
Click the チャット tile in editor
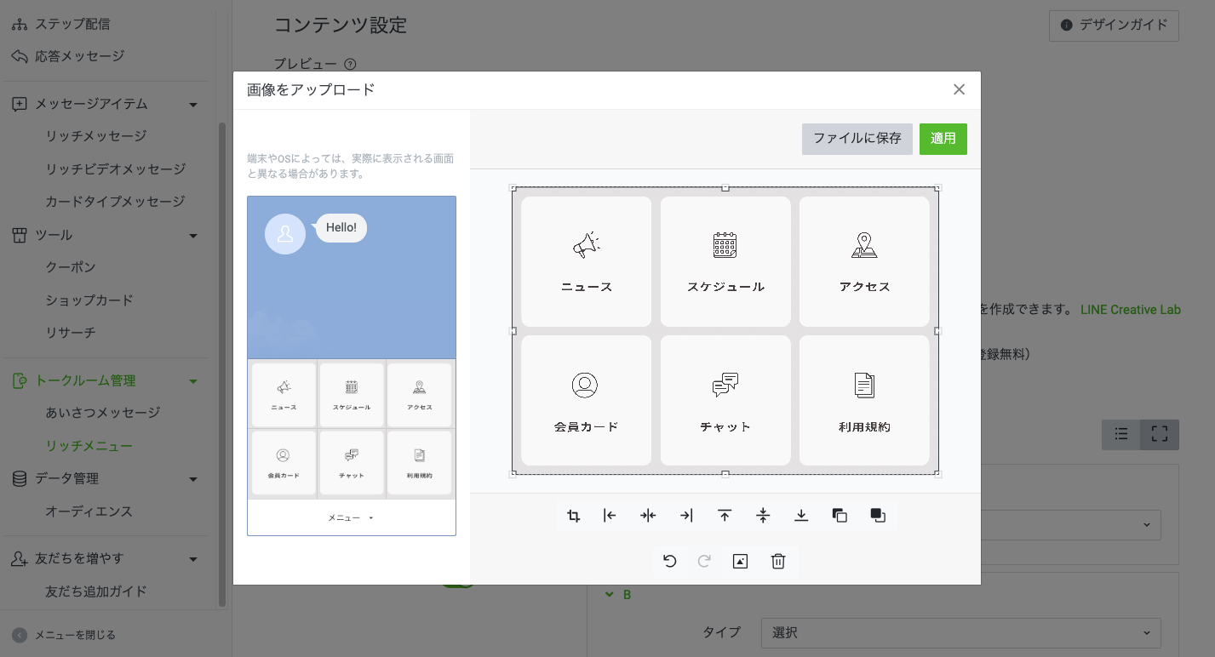coord(725,400)
